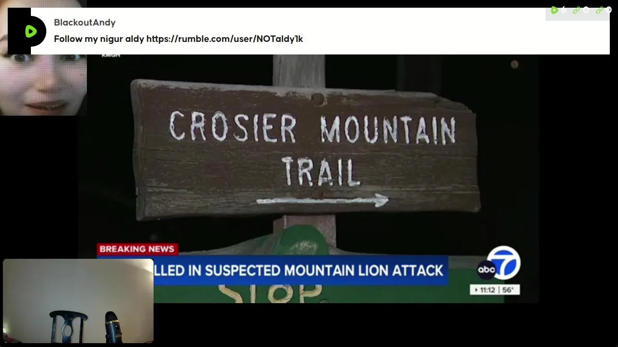Image resolution: width=618 pixels, height=347 pixels.
Task: Click the ABC 7 station logo
Action: 499,264
